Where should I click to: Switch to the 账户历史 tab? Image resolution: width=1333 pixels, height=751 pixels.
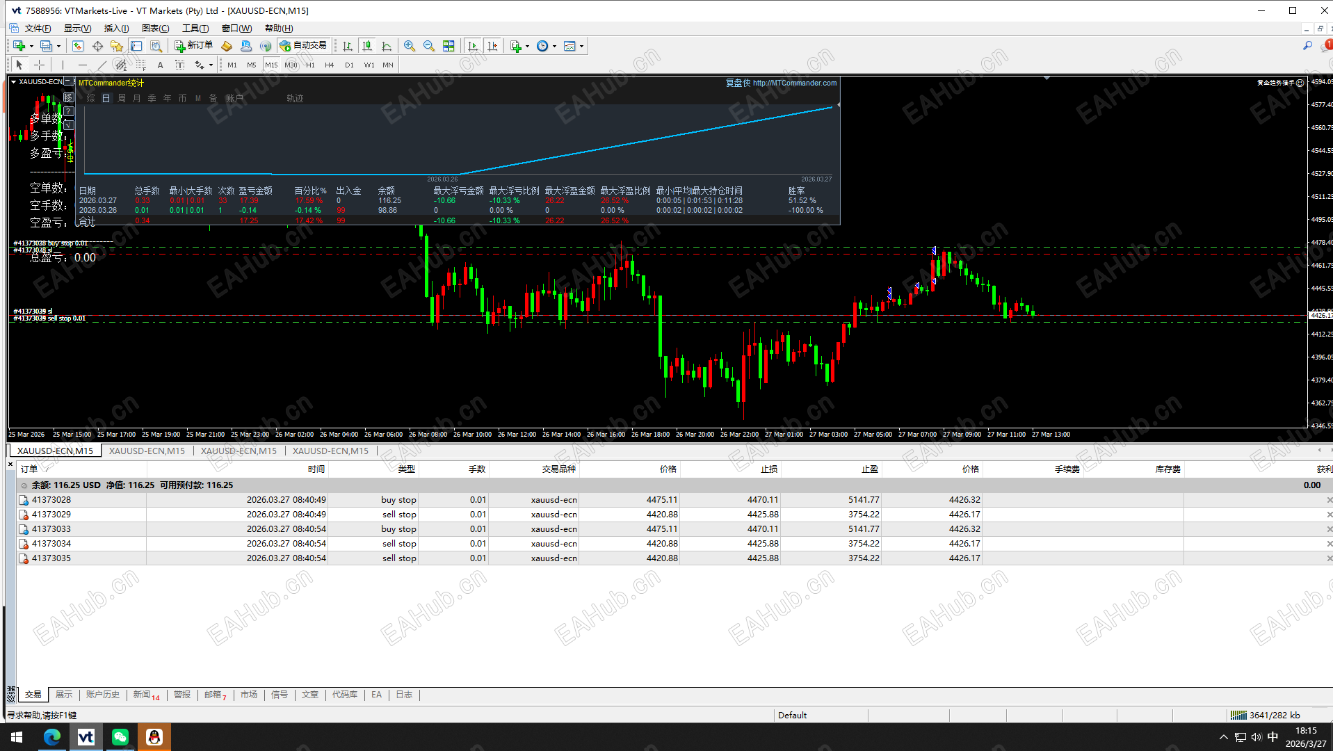coord(103,695)
